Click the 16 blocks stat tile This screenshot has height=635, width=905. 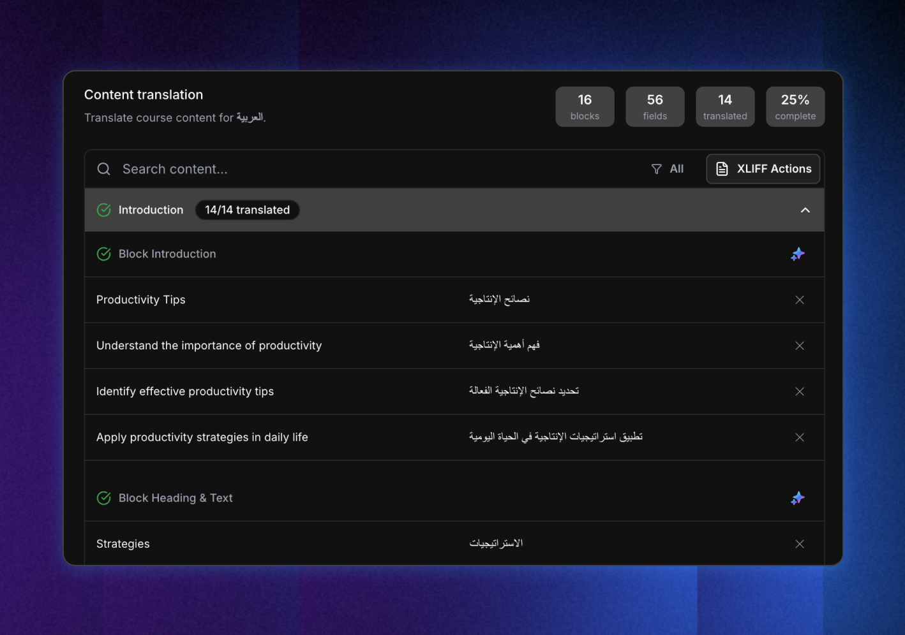(585, 106)
